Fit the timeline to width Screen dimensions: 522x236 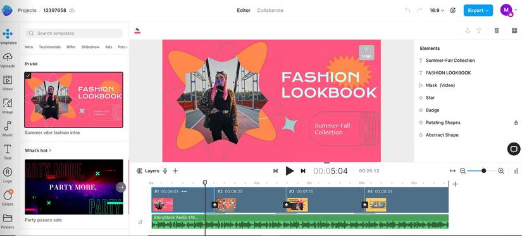click(x=452, y=171)
